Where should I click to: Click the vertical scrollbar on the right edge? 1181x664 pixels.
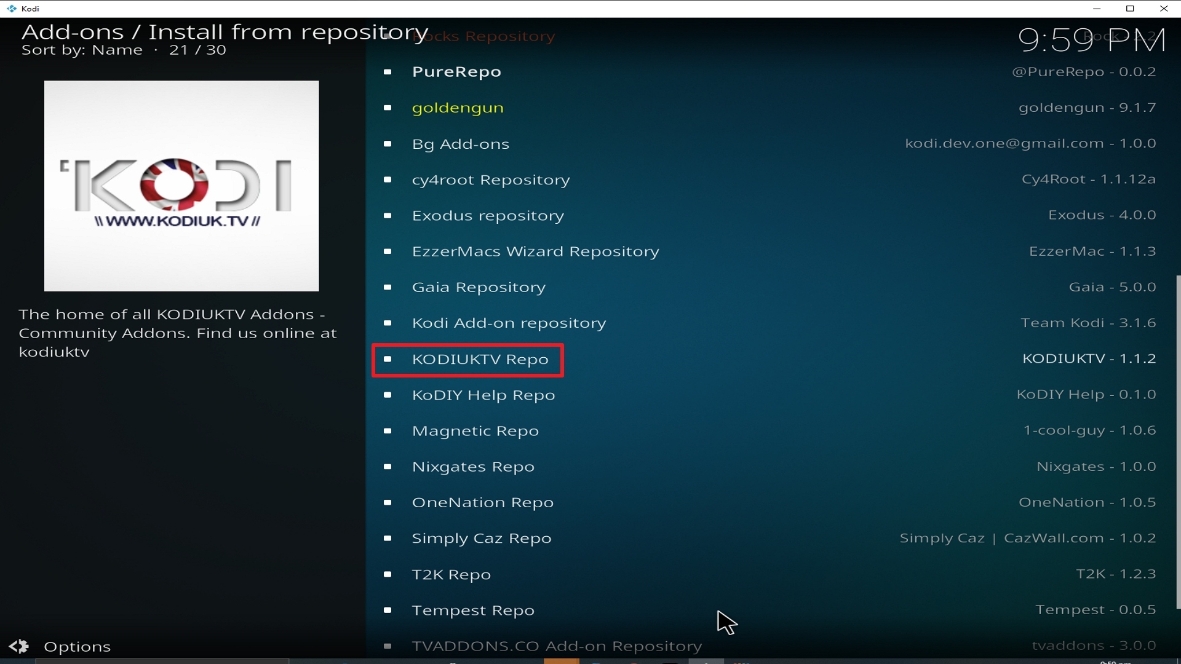coord(1178,443)
